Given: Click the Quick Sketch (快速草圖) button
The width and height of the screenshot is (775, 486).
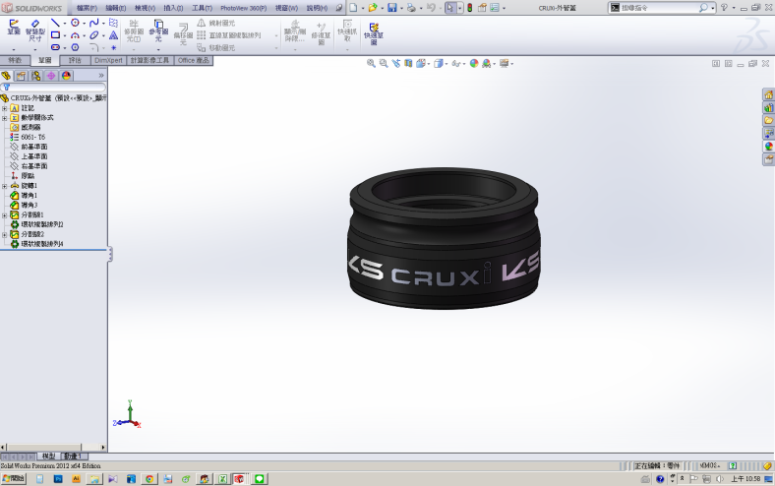Looking at the screenshot, I should click(374, 32).
